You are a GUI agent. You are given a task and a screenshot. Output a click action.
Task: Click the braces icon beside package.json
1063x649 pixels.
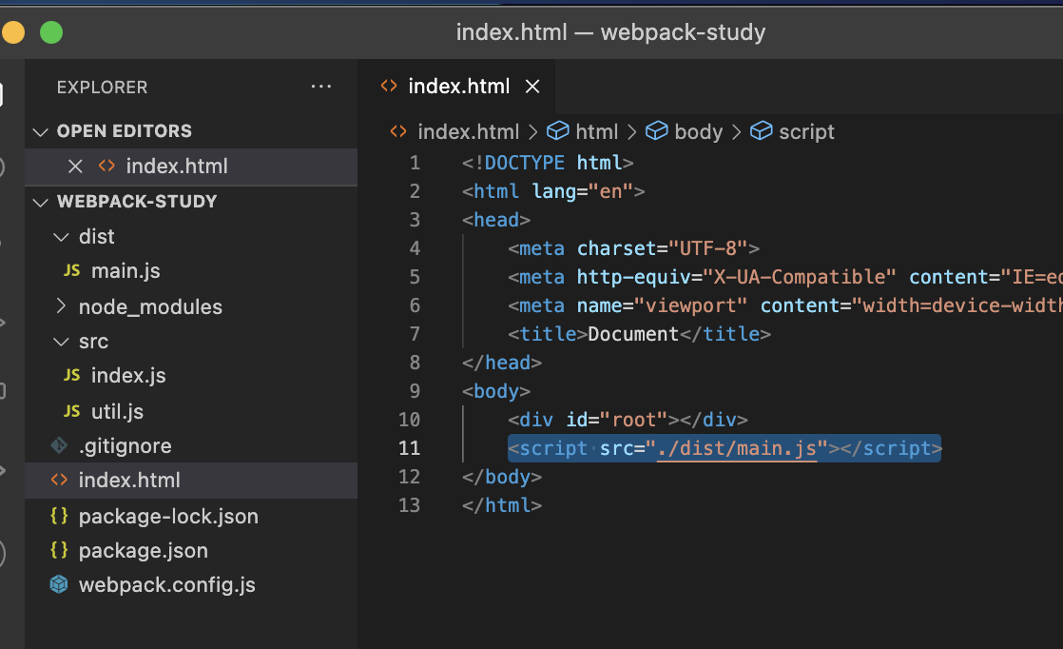pyautogui.click(x=59, y=550)
